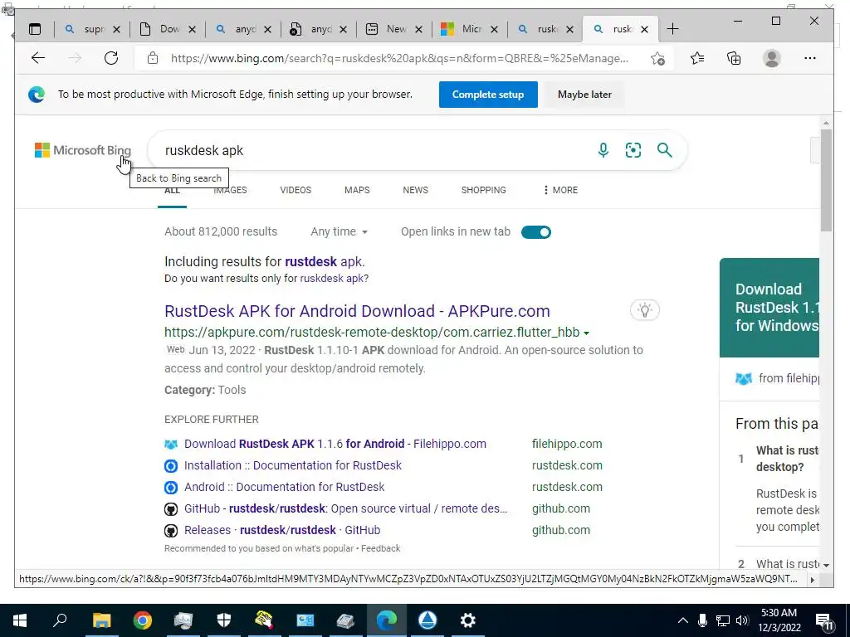Click the vertical page scrollbar thumb
850x637 pixels.
(826, 179)
